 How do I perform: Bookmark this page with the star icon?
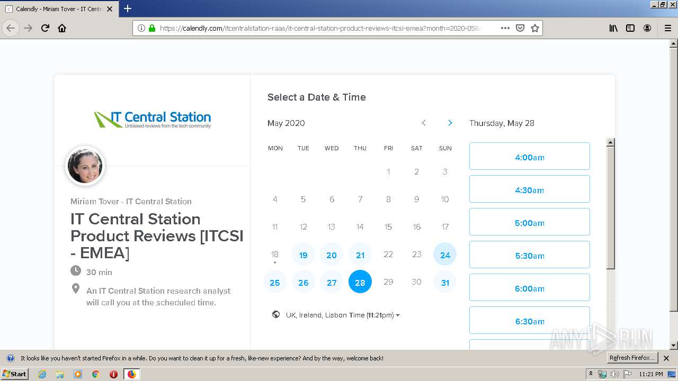535,28
